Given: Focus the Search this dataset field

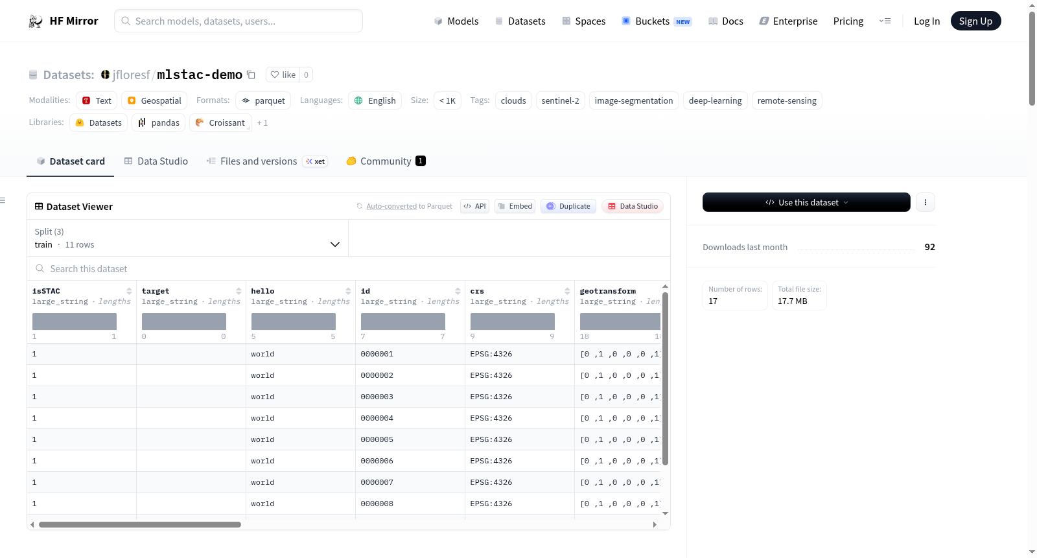Looking at the screenshot, I should click(x=349, y=268).
